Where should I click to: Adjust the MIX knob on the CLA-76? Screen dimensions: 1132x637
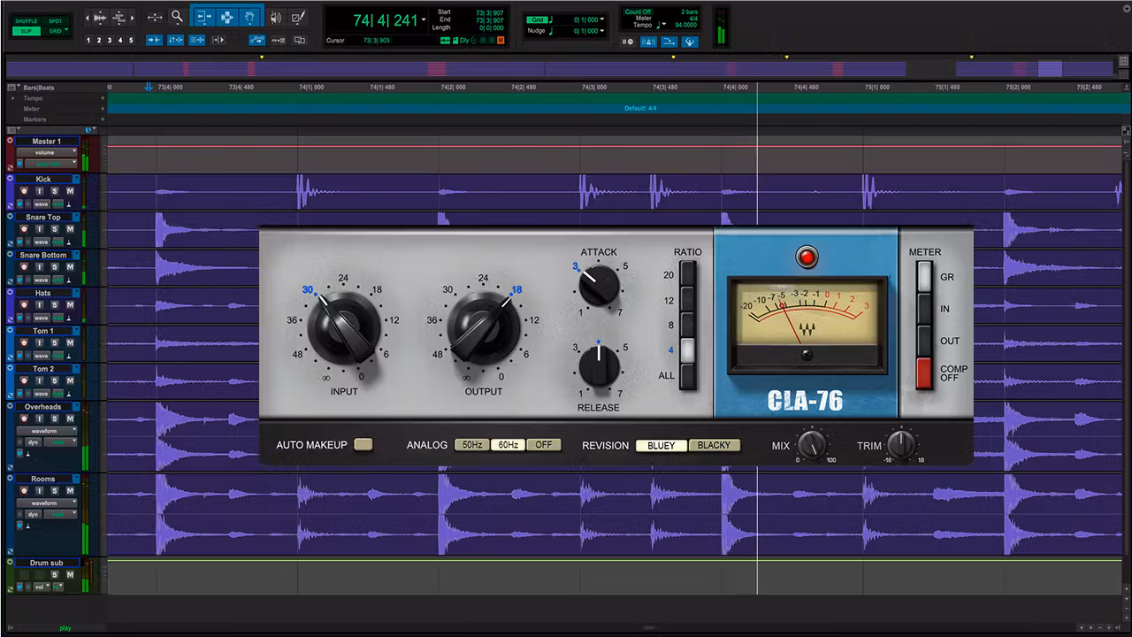(x=814, y=445)
